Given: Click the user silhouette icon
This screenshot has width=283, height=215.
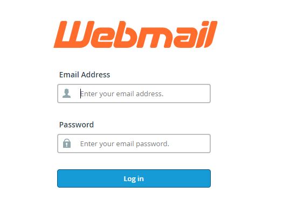Looking at the screenshot, I should point(67,94).
